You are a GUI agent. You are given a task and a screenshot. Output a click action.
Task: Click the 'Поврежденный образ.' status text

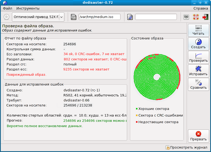pos(26,75)
